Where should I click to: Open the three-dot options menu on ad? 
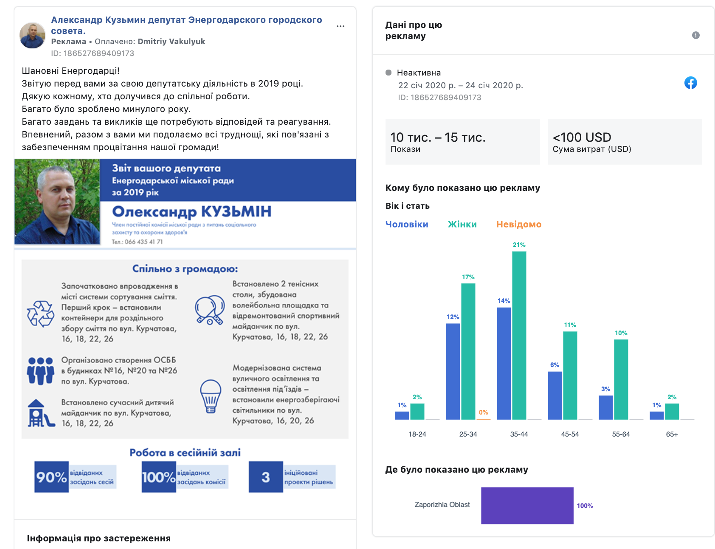(340, 26)
